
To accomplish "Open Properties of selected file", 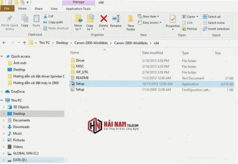I will pyautogui.click(x=173, y=22).
